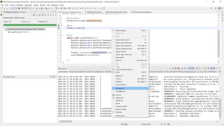Switch to the MockitoAnnotations.class tab
This screenshot has width=224, height=126.
click(x=116, y=12)
